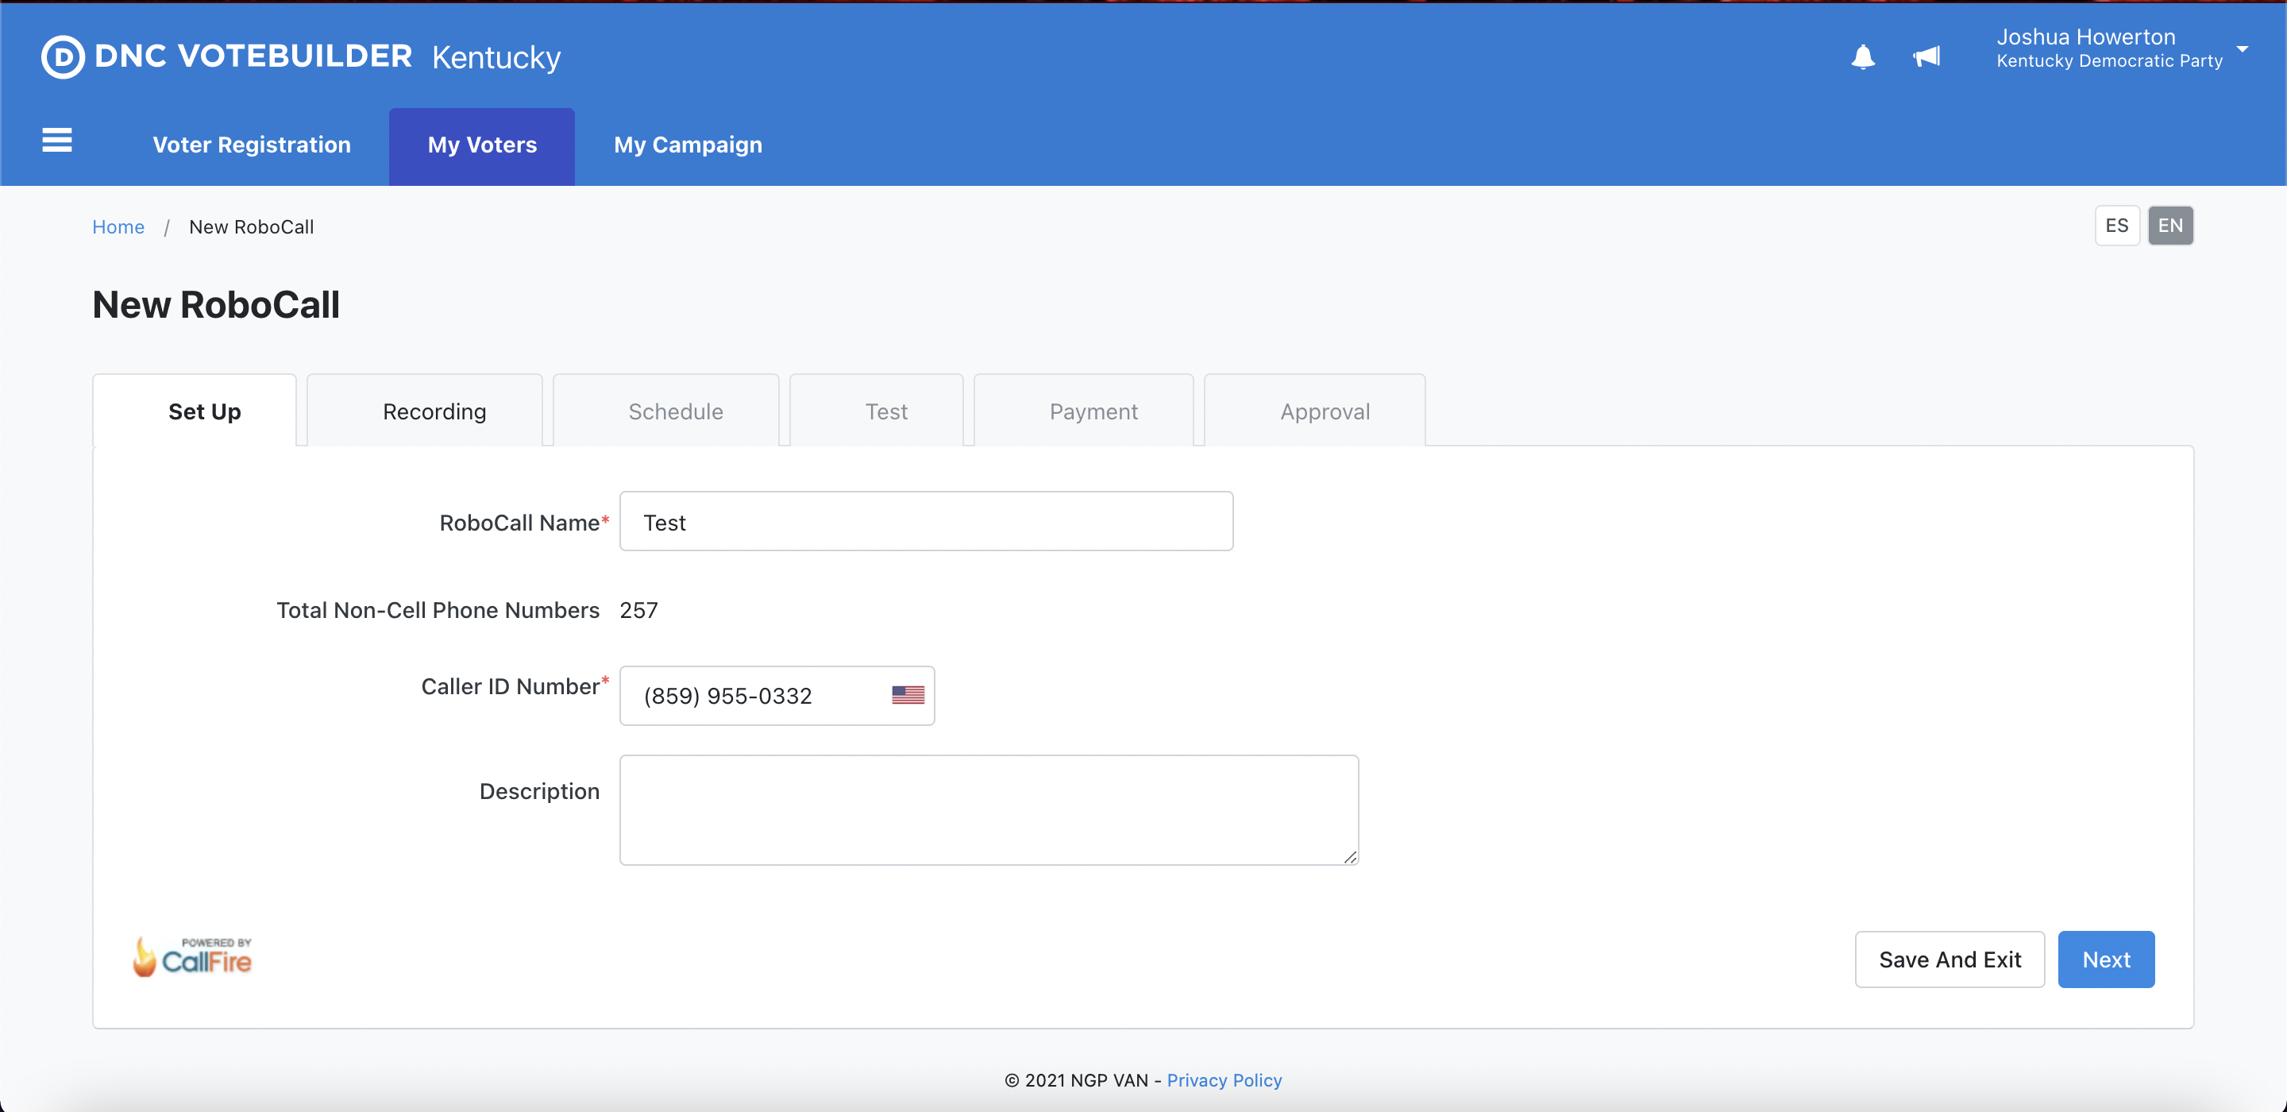Open the My Voters menu tab
Screen dimensions: 2287x1112
tap(482, 145)
